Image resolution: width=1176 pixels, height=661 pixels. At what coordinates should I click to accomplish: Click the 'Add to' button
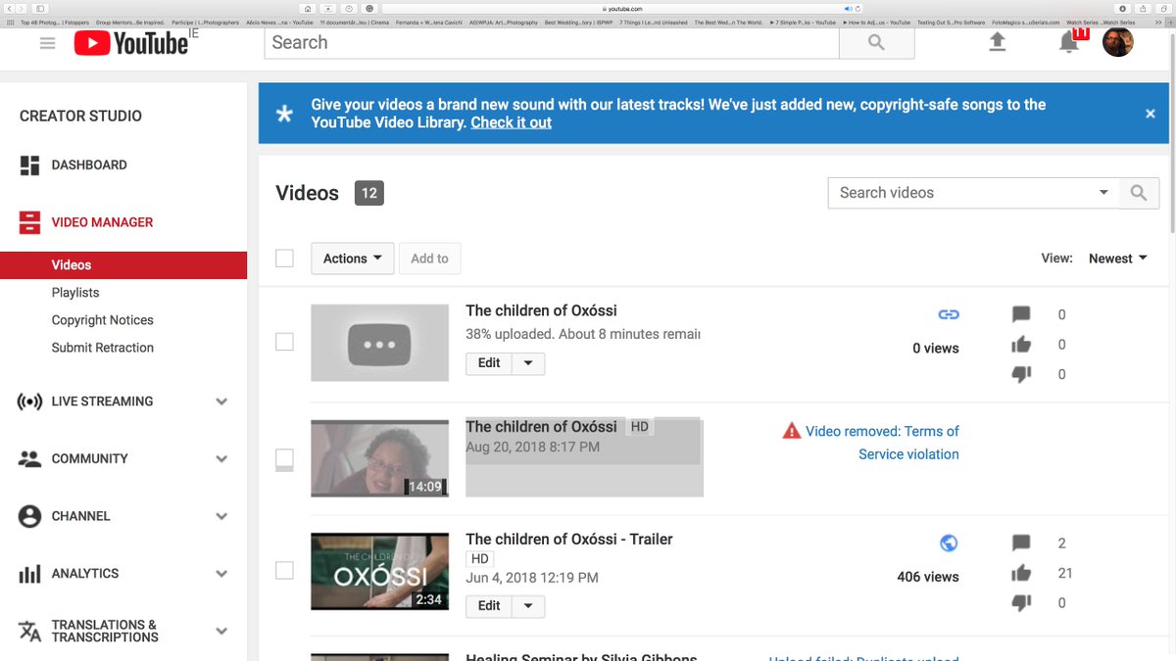pos(429,259)
